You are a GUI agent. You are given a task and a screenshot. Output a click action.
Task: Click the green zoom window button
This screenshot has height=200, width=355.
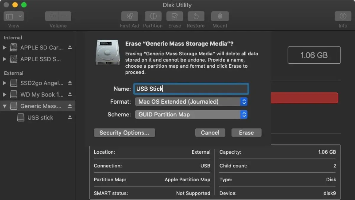(24, 5)
